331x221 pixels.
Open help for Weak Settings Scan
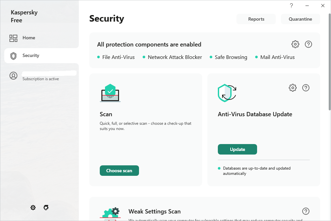tap(306, 211)
